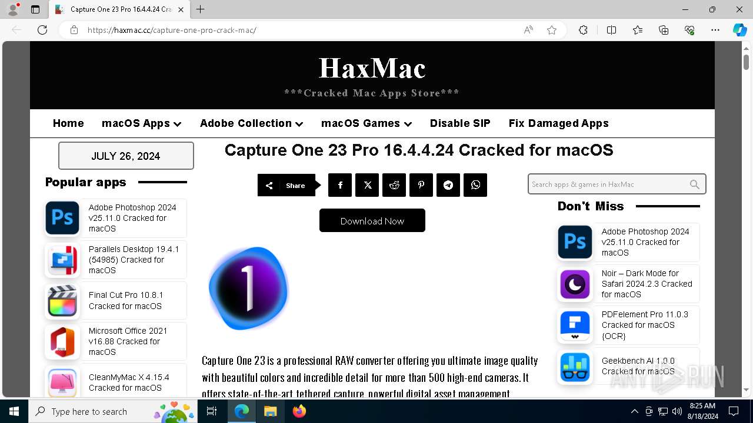This screenshot has width=753, height=423.
Task: Open the Microsoft Office 2021 app icon
Action: click(62, 341)
